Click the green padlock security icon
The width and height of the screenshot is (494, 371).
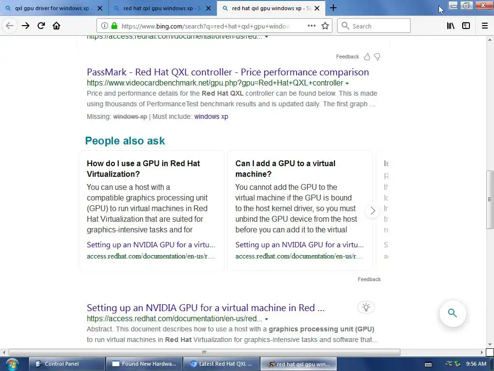coord(114,26)
